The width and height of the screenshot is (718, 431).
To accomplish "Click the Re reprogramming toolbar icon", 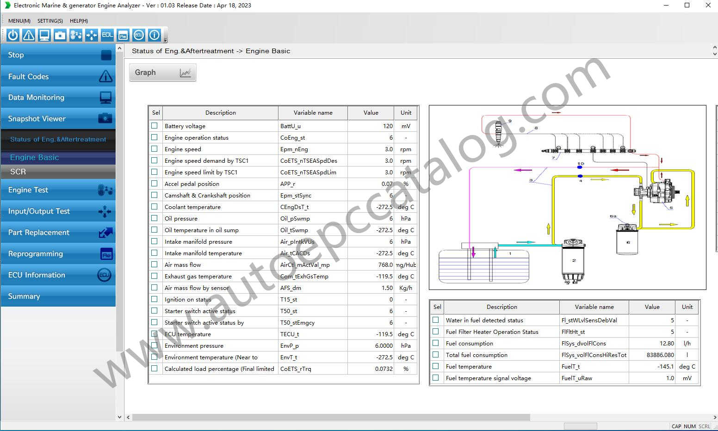I will [x=123, y=35].
